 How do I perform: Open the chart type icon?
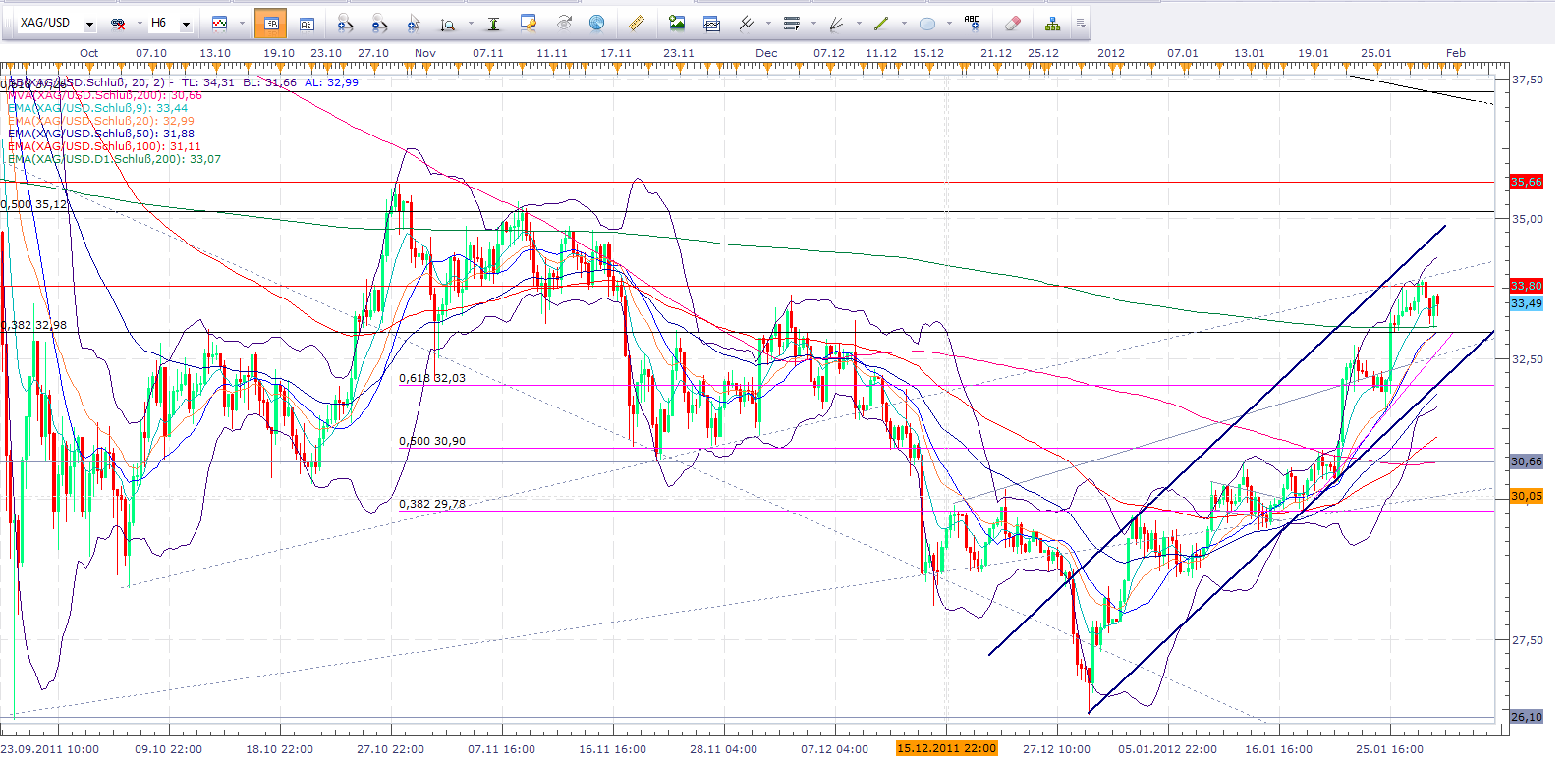[x=219, y=23]
